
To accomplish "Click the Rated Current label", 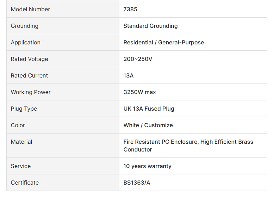I will 29,76.
